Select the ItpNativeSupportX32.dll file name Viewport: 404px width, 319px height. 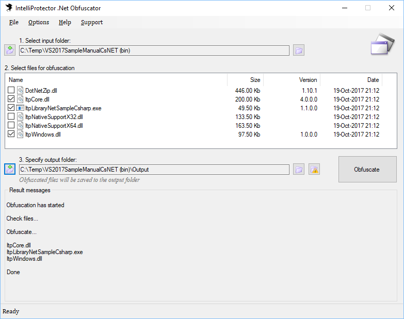[54, 117]
